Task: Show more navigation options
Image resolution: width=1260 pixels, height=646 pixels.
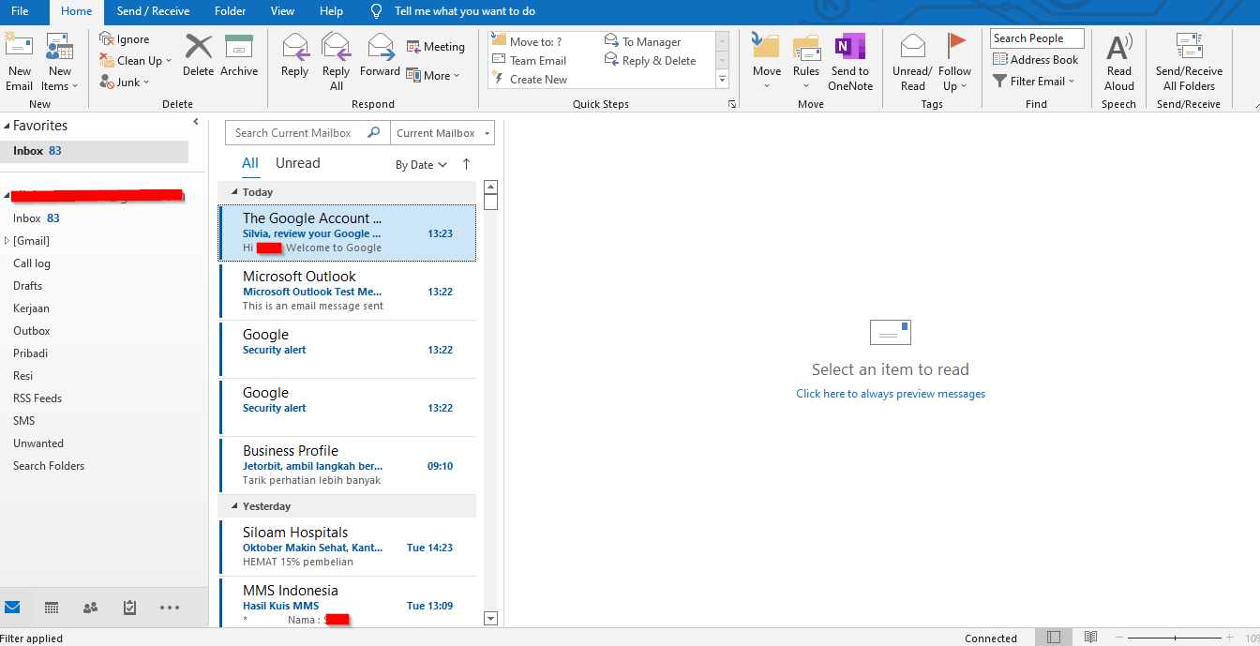Action: point(170,608)
